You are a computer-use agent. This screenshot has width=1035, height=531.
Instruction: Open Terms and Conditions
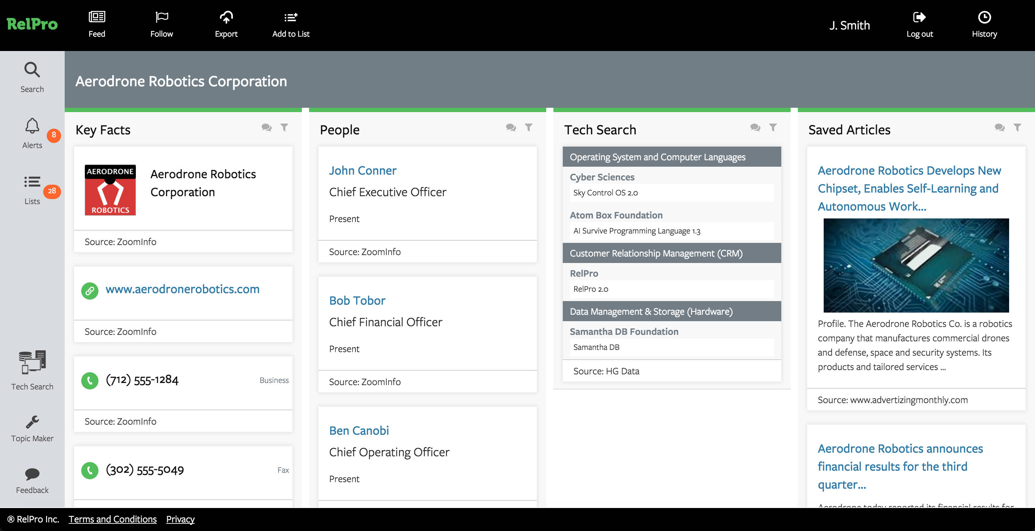tap(112, 519)
